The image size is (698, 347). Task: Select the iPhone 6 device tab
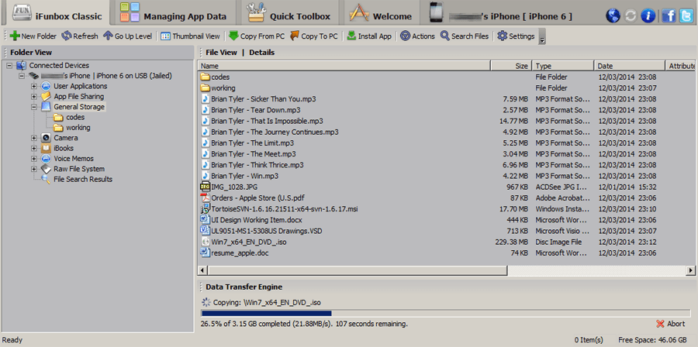[501, 13]
